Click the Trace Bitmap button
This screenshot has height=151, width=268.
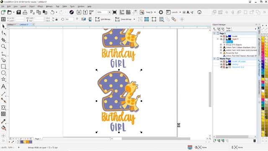tap(124, 19)
